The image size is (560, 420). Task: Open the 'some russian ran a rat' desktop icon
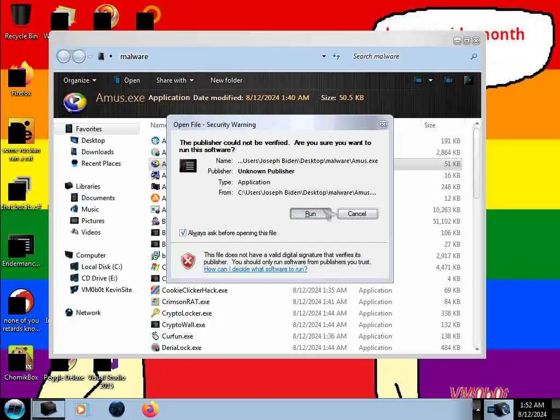pyautogui.click(x=21, y=139)
